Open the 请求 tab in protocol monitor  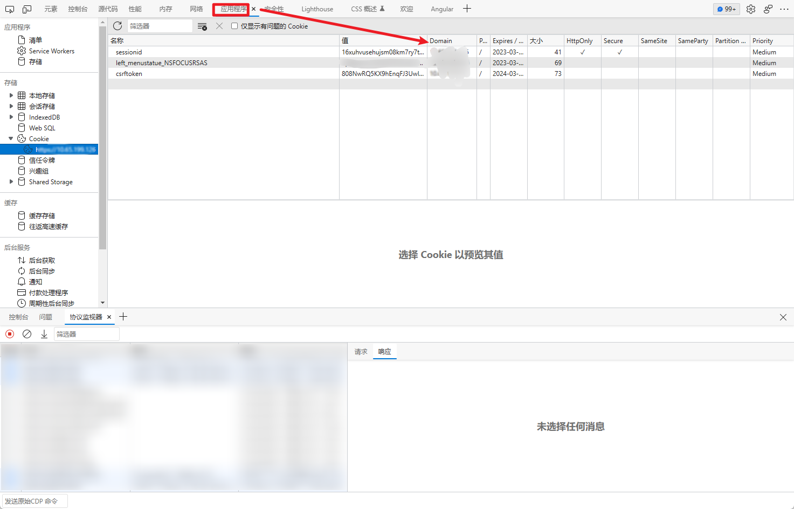click(x=361, y=352)
